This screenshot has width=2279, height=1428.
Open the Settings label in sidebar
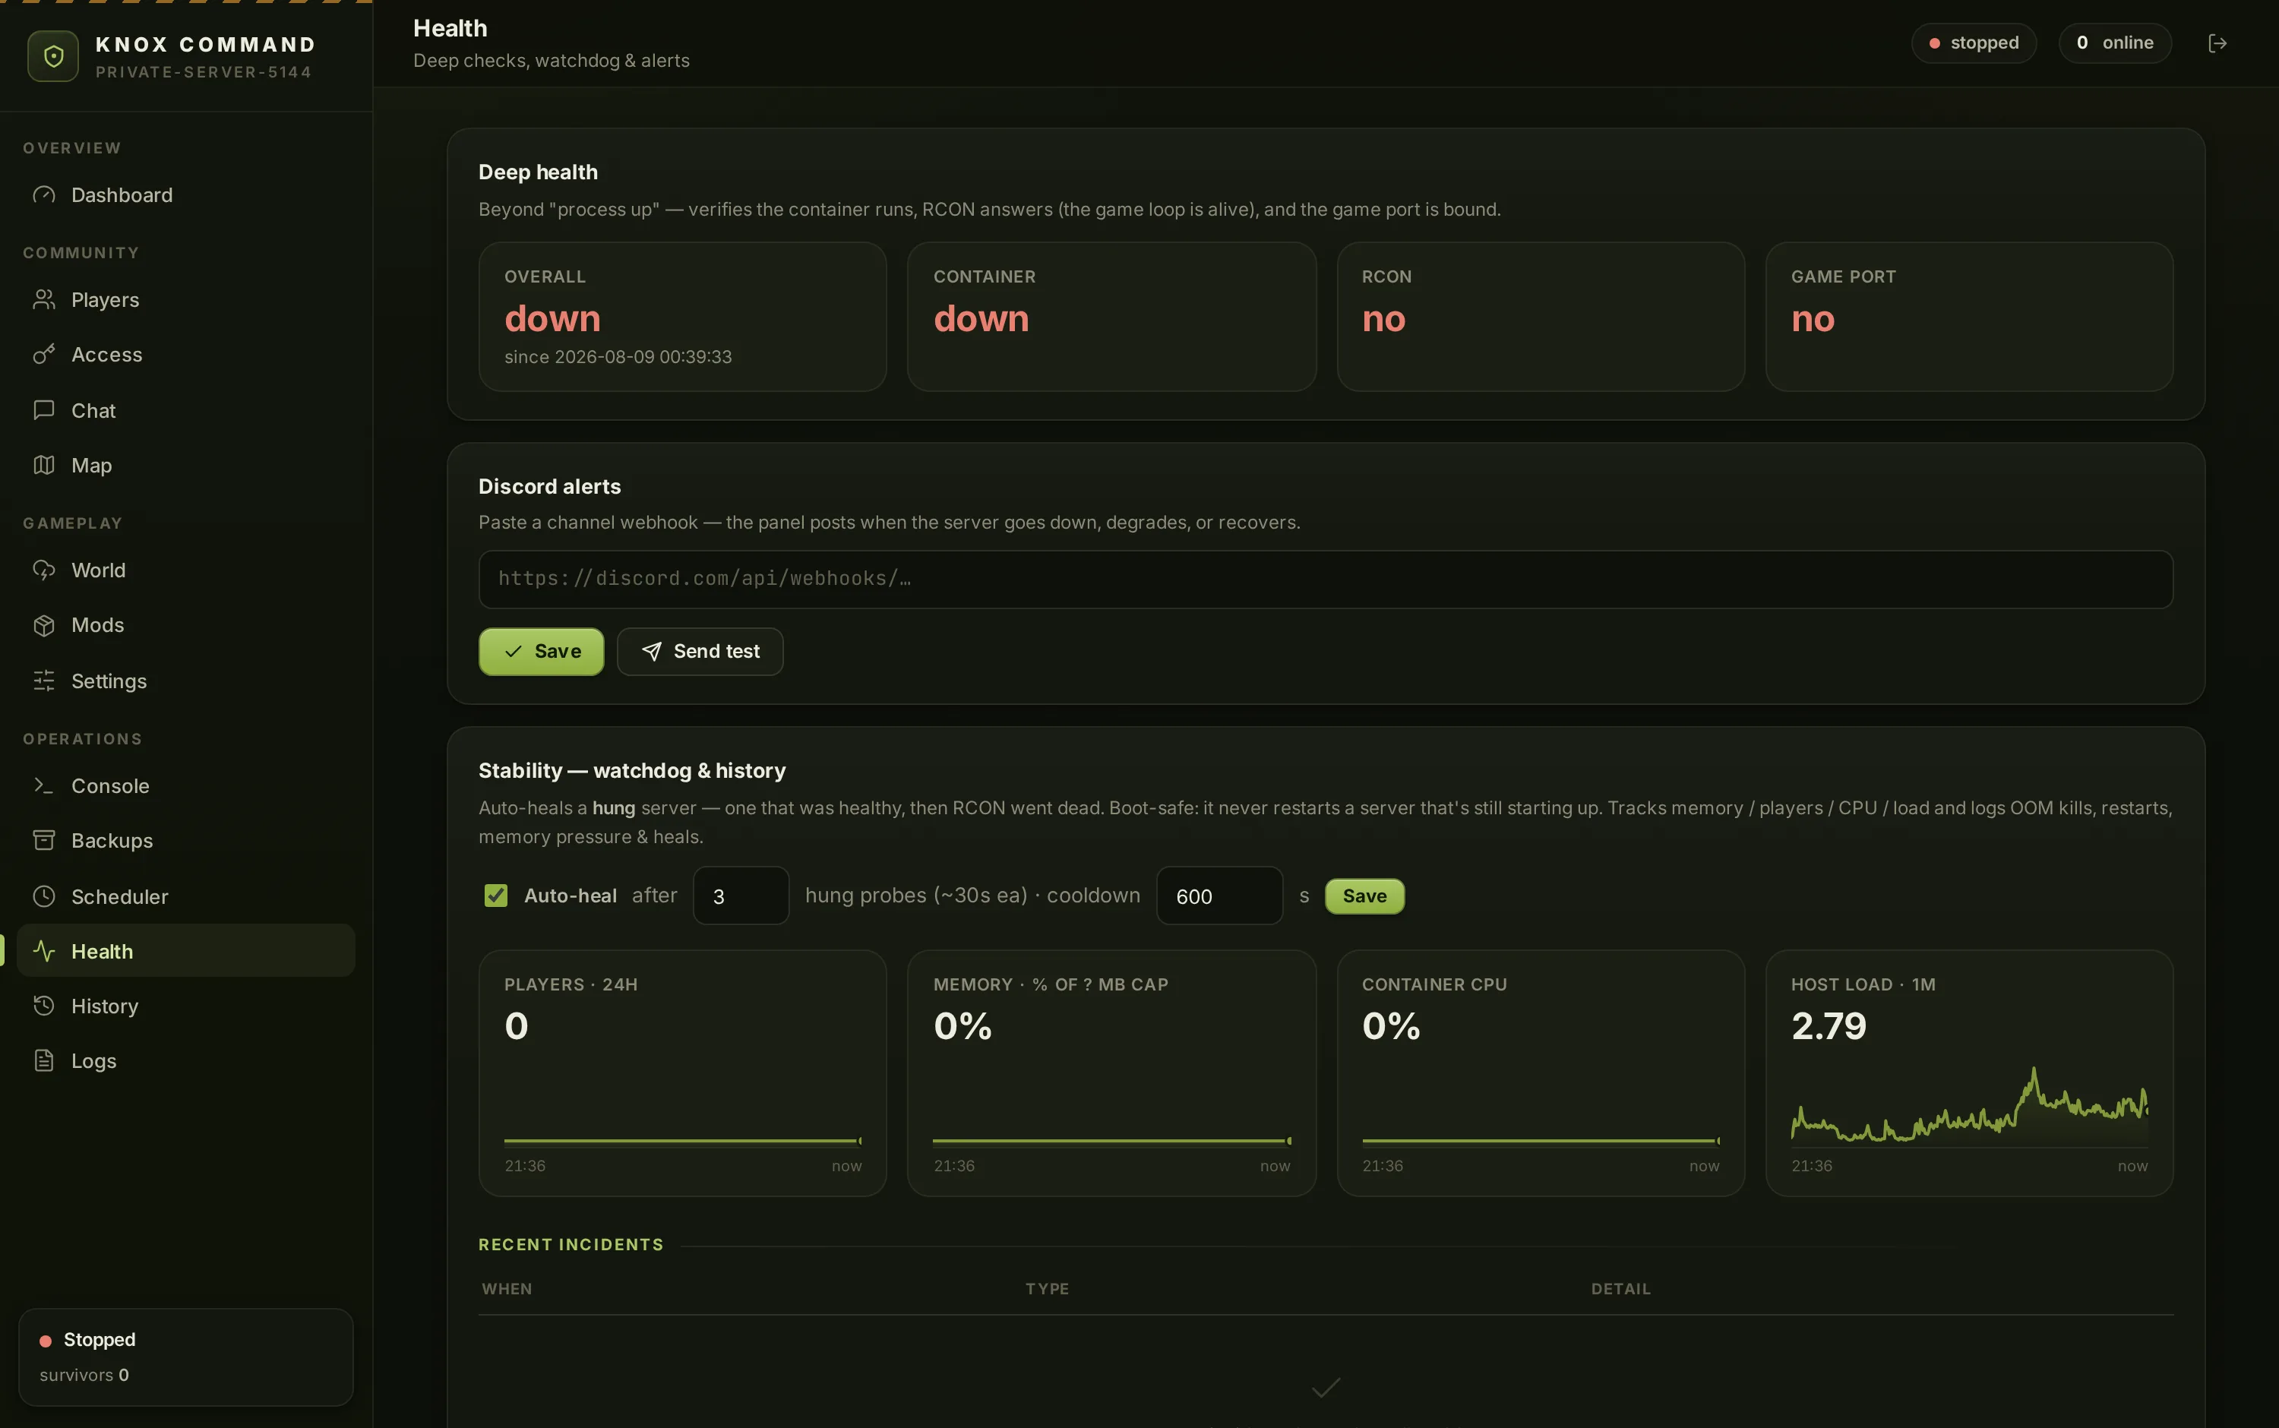pyautogui.click(x=109, y=680)
